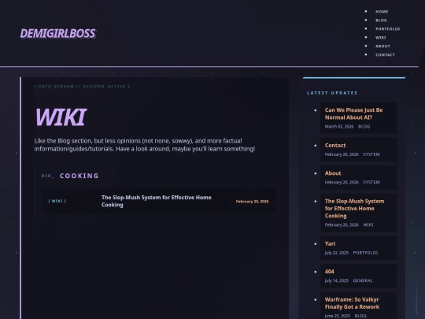Open the BLOG nav item
The height and width of the screenshot is (319, 425).
pyautogui.click(x=381, y=20)
